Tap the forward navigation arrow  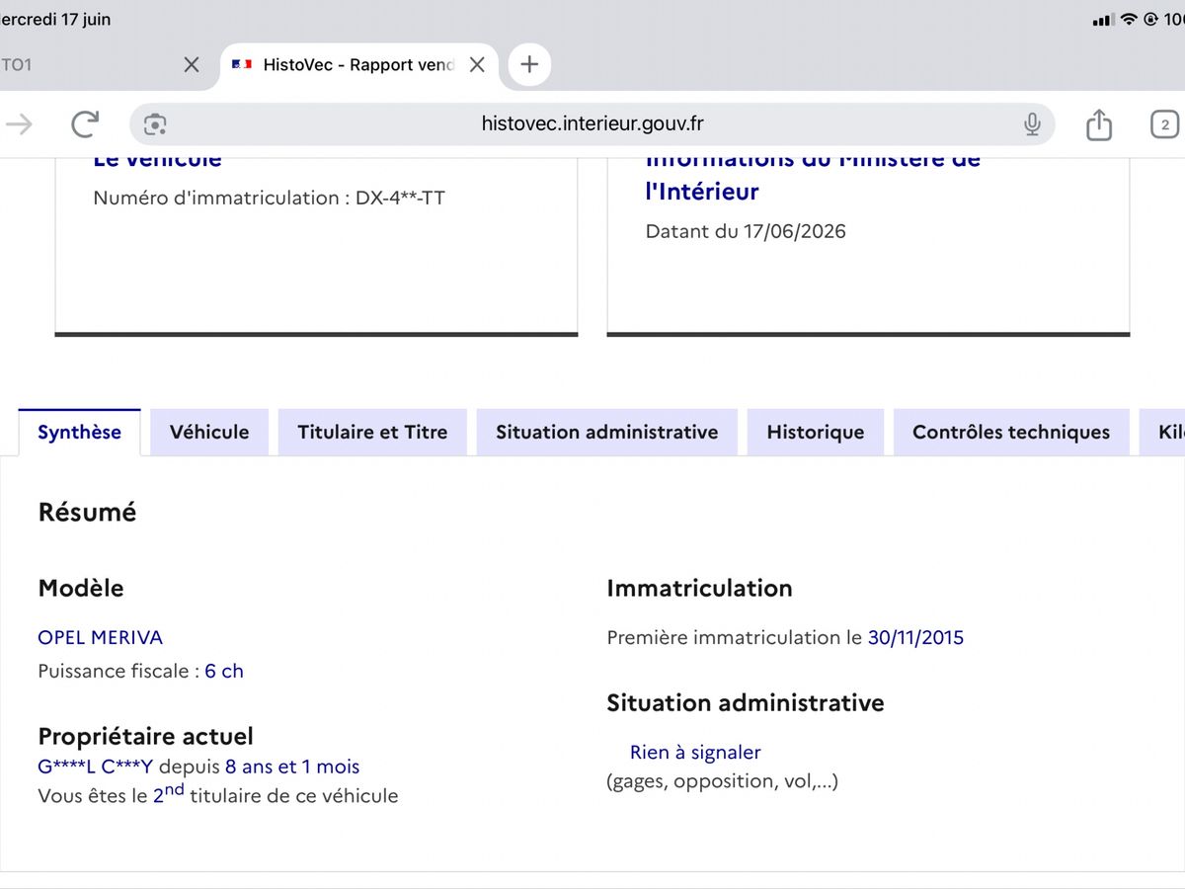(x=20, y=123)
